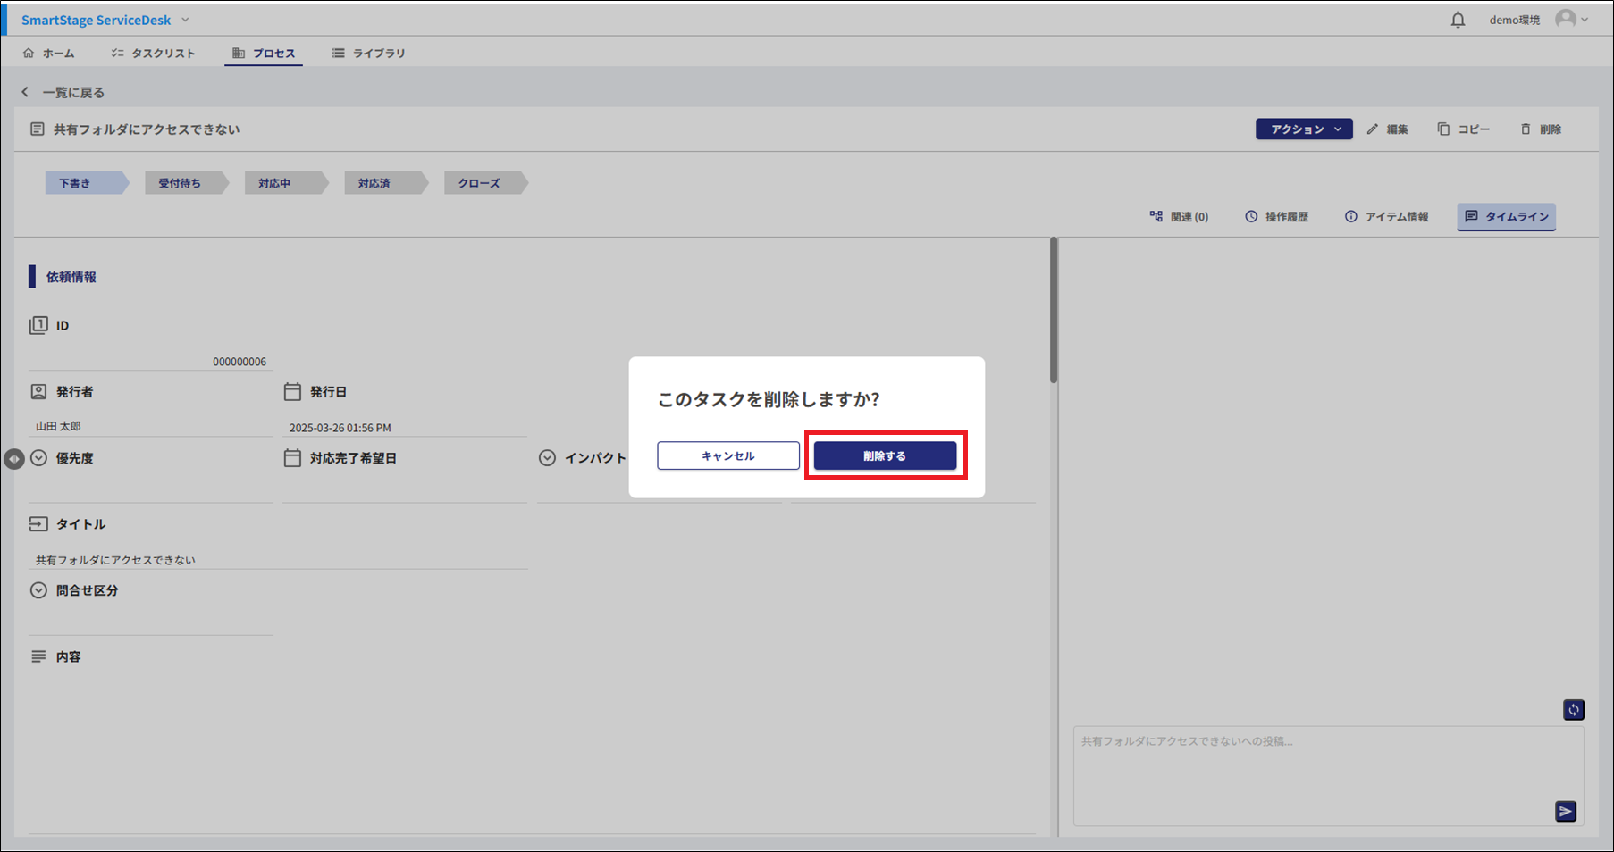The image size is (1614, 852).
Task: Click the refresh timeline icon
Action: 1573,710
